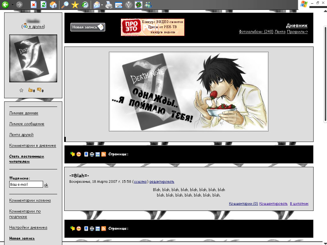Confirm subscription with the 'ok' link
The image size is (327, 245).
click(x=46, y=185)
